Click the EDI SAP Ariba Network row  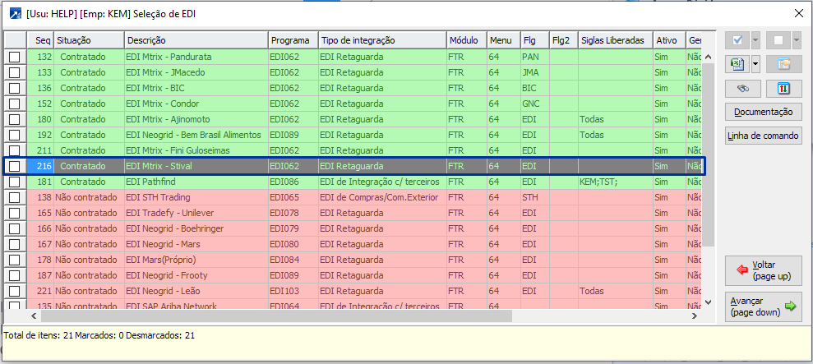pyautogui.click(x=353, y=306)
